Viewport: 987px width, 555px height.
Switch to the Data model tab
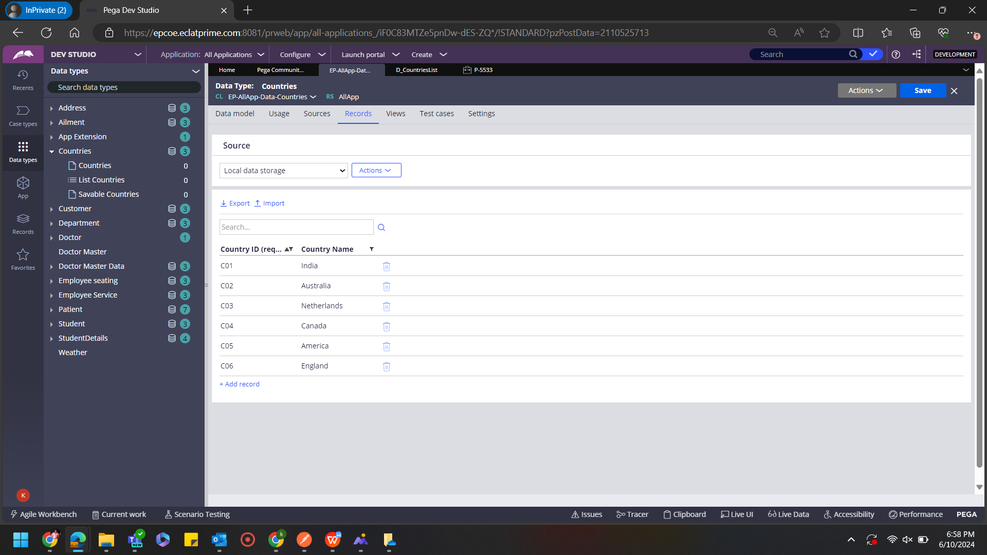[234, 113]
